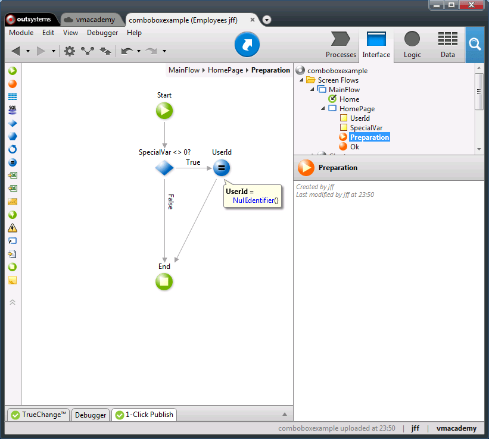Screen dimensions: 489x439
Task: Open the bottom Debugger tab
Action: click(x=91, y=415)
